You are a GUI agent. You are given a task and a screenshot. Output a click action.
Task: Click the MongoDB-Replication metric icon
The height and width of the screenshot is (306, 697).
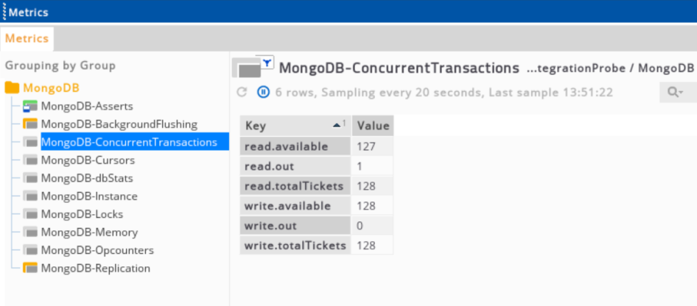click(30, 268)
